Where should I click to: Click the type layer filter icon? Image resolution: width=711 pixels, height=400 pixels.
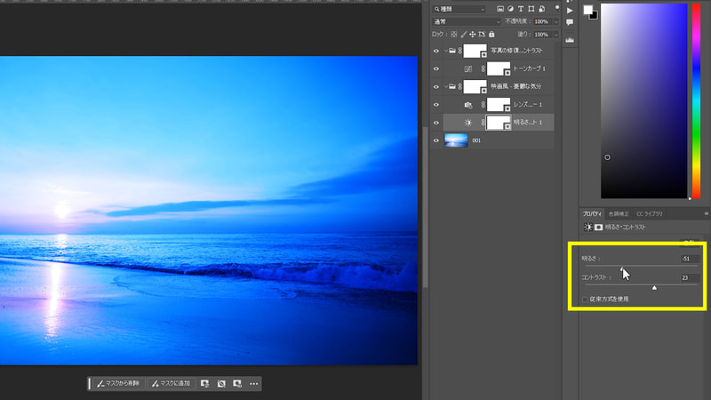(x=521, y=9)
